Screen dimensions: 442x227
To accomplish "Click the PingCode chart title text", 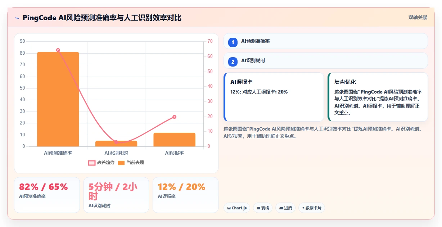I will (102, 18).
